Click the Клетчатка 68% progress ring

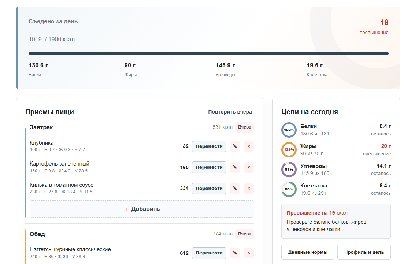[x=289, y=189]
